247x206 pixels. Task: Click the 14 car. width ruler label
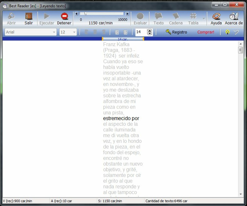click(123, 39)
